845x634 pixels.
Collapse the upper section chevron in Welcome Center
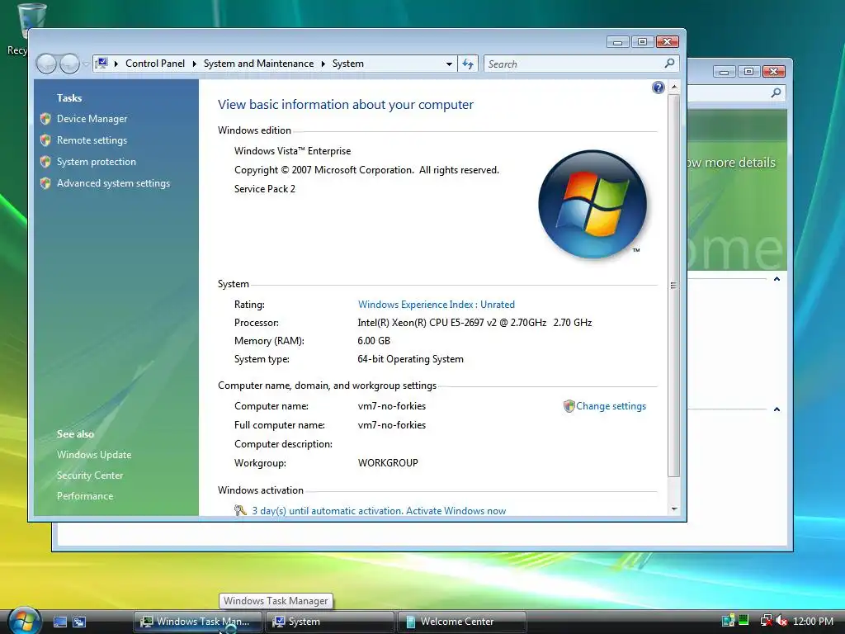click(x=777, y=279)
